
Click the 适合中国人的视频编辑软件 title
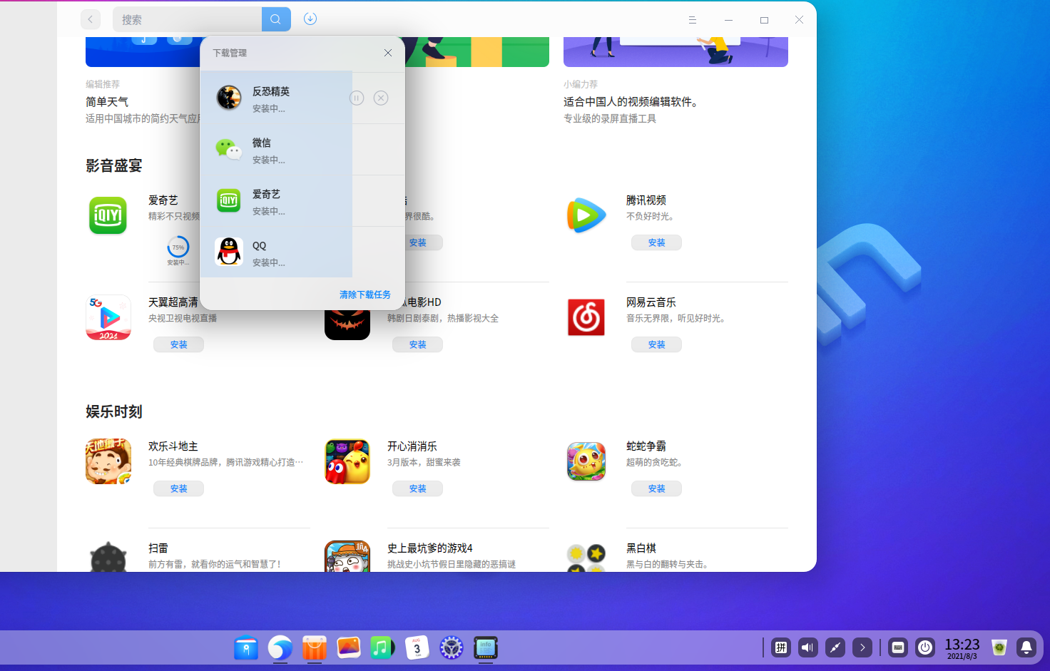coord(631,102)
